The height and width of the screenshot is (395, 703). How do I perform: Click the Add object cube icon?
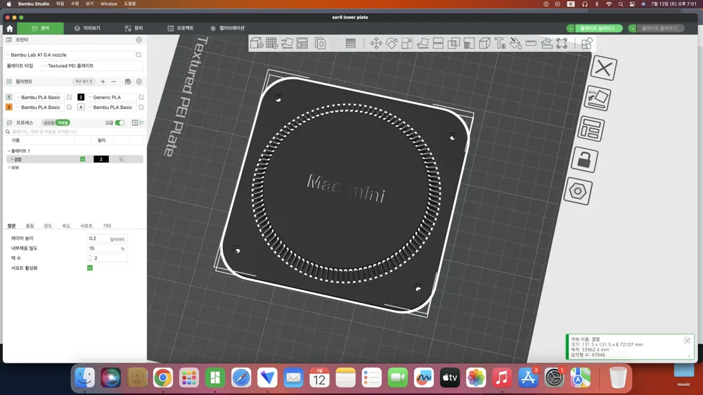pos(257,43)
